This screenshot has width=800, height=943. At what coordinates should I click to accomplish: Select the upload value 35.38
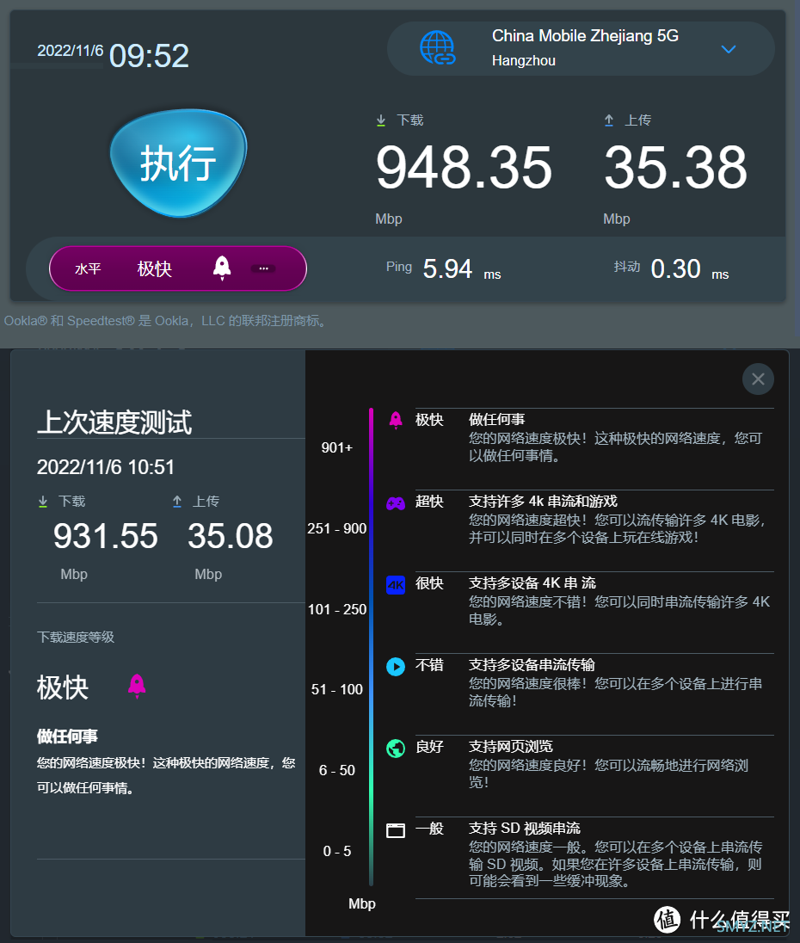675,168
